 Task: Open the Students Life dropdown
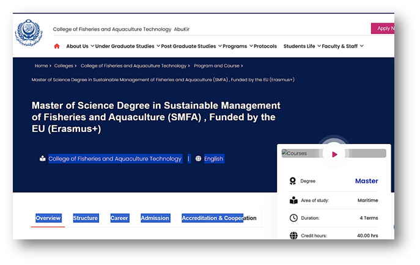(x=301, y=46)
